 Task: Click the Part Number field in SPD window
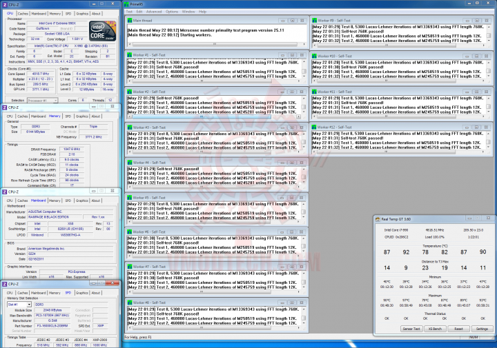coord(52,325)
